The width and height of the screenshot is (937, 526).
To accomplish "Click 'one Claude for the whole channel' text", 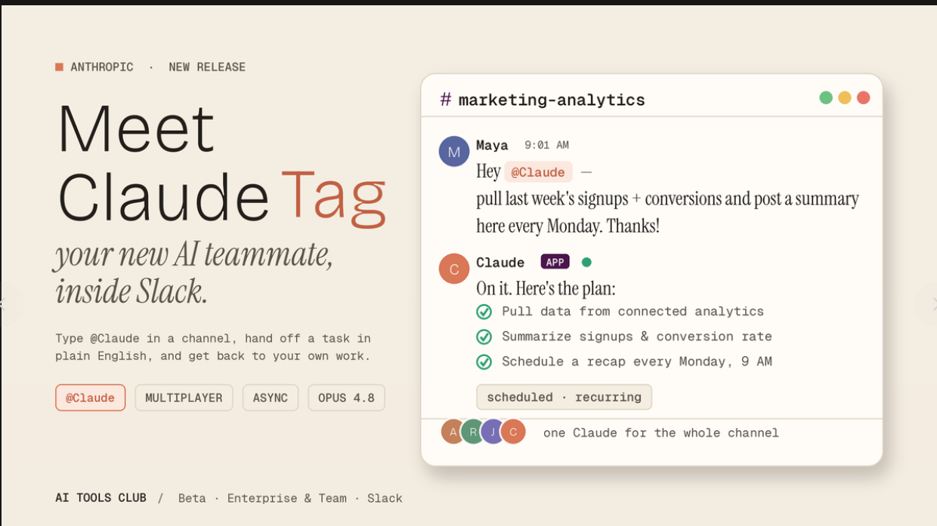I will point(660,432).
